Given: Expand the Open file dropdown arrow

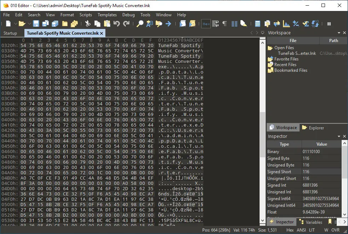Looking at the screenshot, I should [29, 24].
